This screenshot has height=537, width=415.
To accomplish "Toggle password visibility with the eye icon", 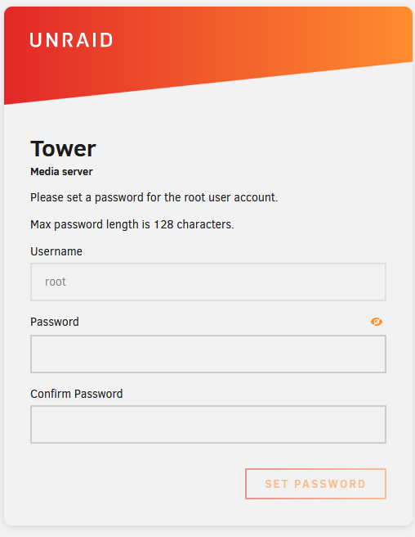I will [377, 322].
